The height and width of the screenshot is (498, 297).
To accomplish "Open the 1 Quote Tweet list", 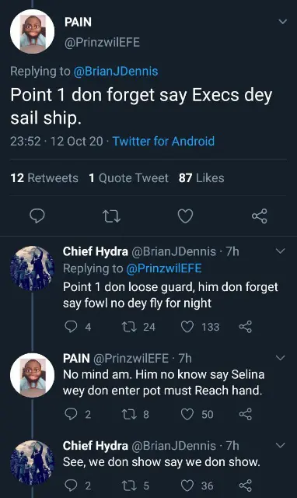I will coord(128,178).
